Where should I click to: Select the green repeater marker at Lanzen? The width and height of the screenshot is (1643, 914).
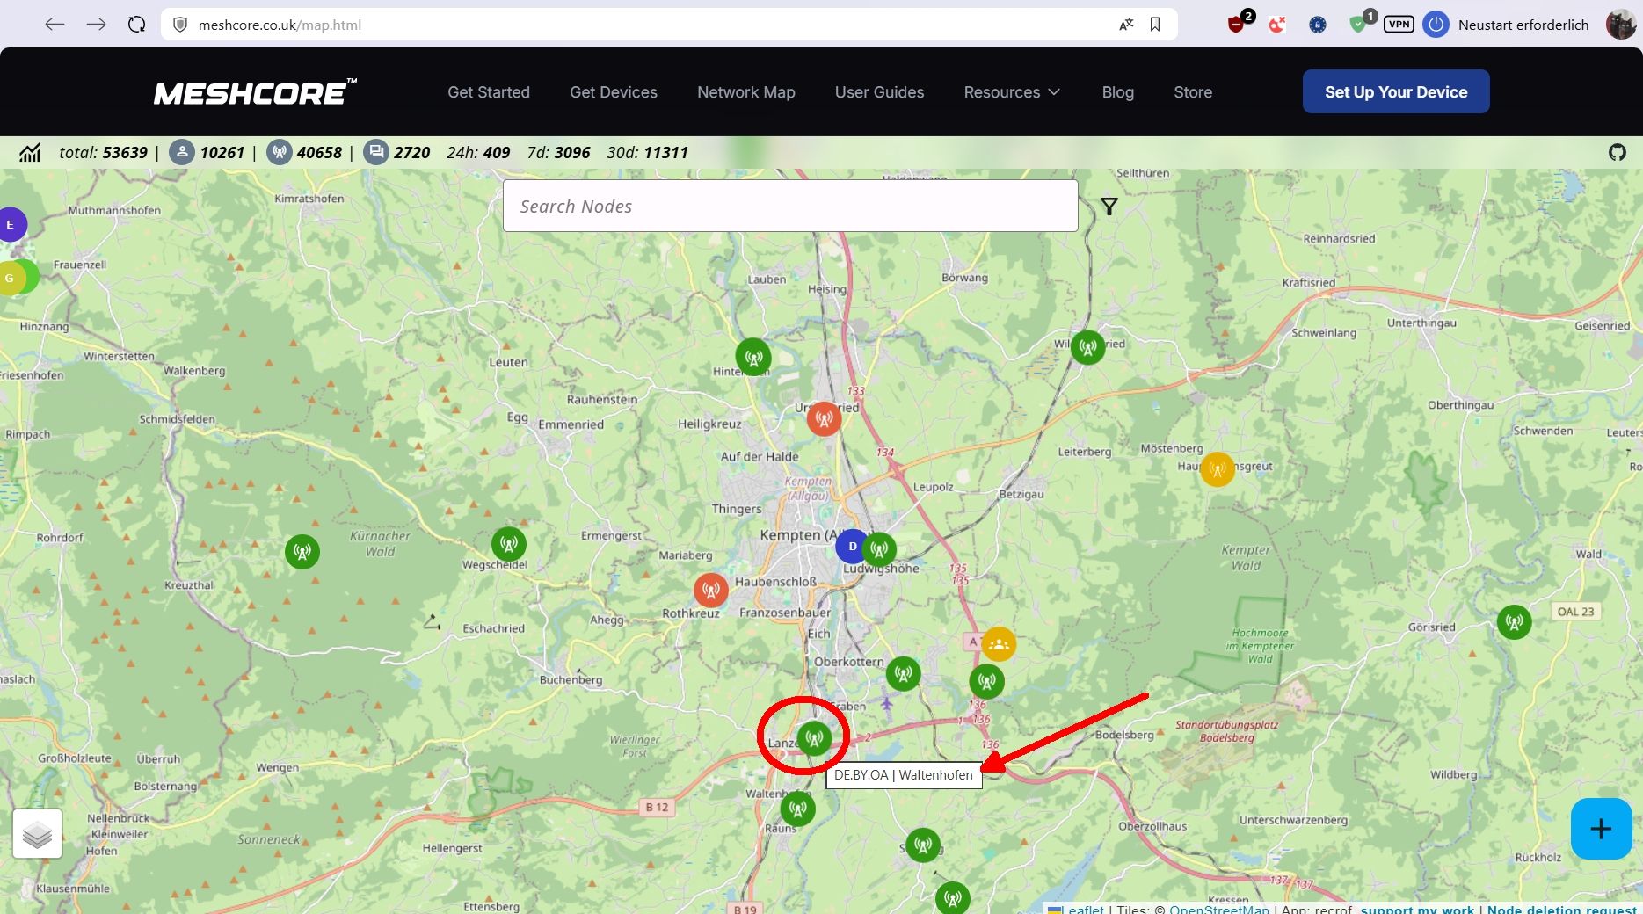(814, 738)
